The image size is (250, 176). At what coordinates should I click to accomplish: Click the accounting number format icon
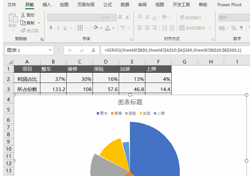(x=222, y=28)
